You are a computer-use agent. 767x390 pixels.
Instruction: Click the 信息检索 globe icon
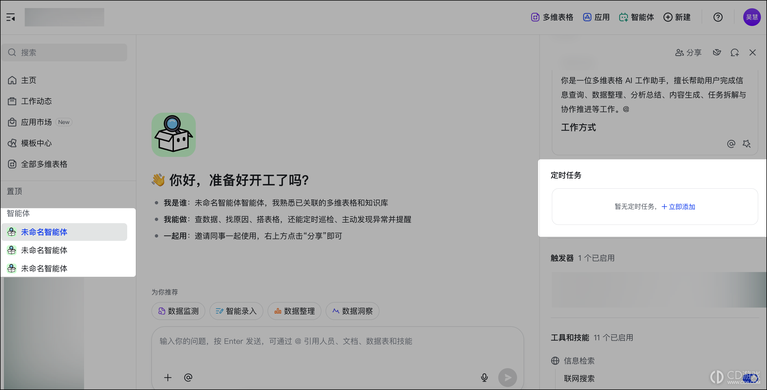pyautogui.click(x=555, y=361)
